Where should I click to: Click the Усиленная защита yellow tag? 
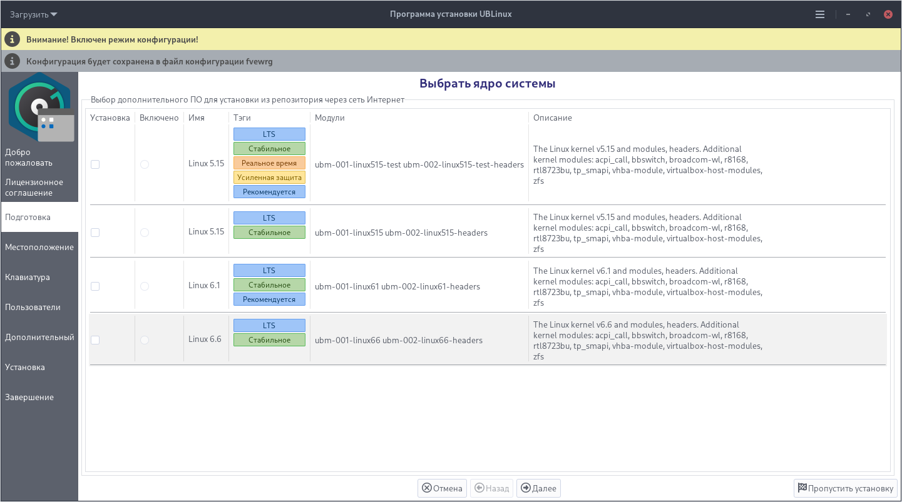tap(269, 178)
